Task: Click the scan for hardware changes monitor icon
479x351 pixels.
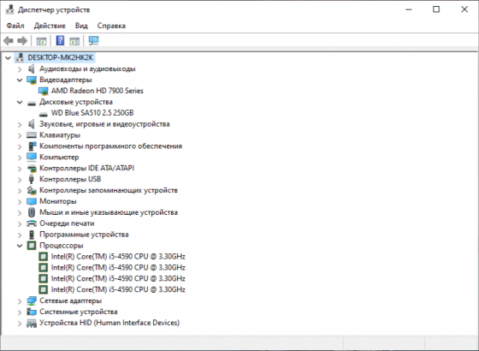Action: coord(93,41)
